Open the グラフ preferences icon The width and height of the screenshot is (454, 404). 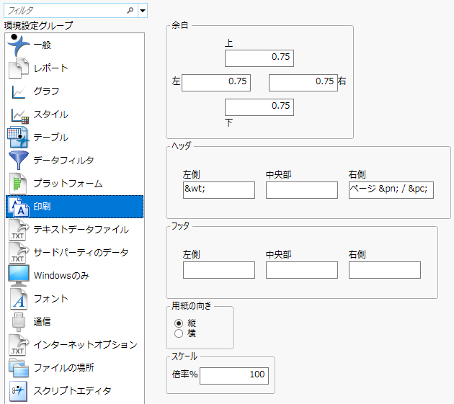[18, 91]
